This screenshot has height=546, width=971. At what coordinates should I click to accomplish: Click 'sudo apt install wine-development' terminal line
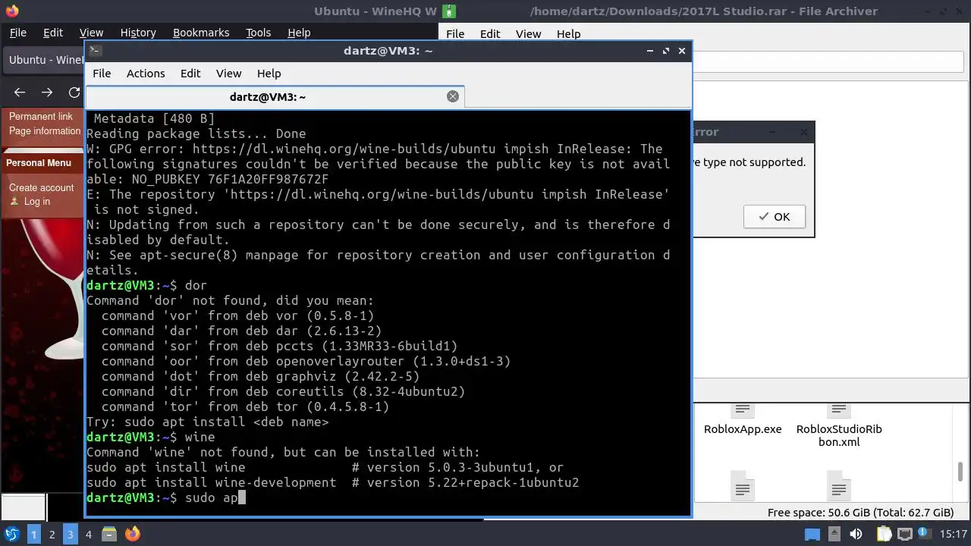211,482
